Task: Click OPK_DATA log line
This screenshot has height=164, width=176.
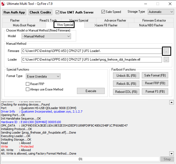Action: click(64, 125)
